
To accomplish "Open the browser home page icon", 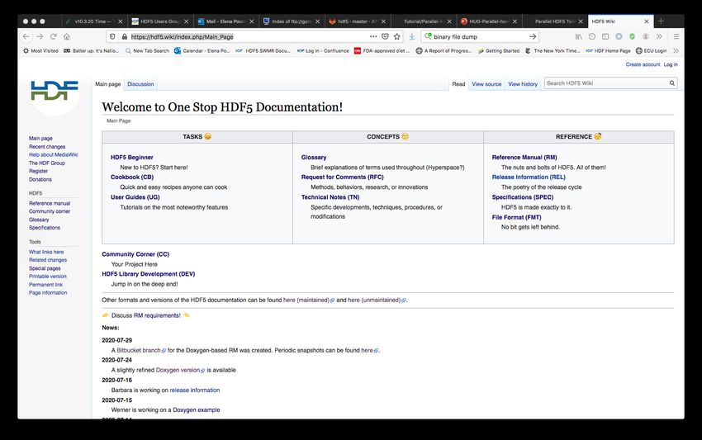I will click(67, 36).
